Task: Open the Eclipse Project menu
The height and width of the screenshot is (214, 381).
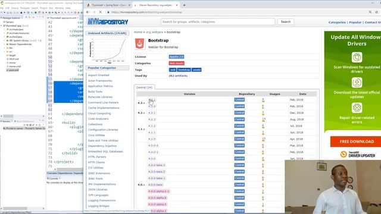Action: [x=43, y=8]
